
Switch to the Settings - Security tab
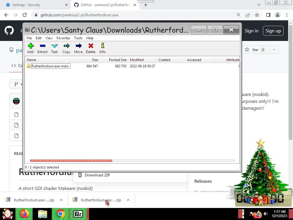(x=35, y=5)
